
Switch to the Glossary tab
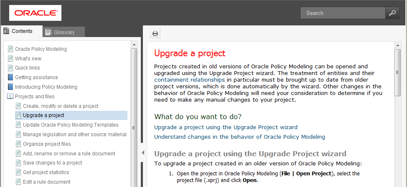coord(64,32)
